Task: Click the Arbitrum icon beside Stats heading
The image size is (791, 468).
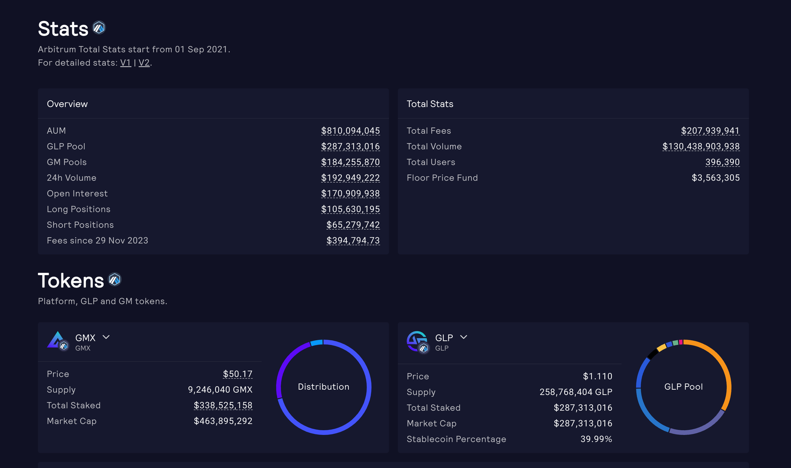Action: pos(99,28)
